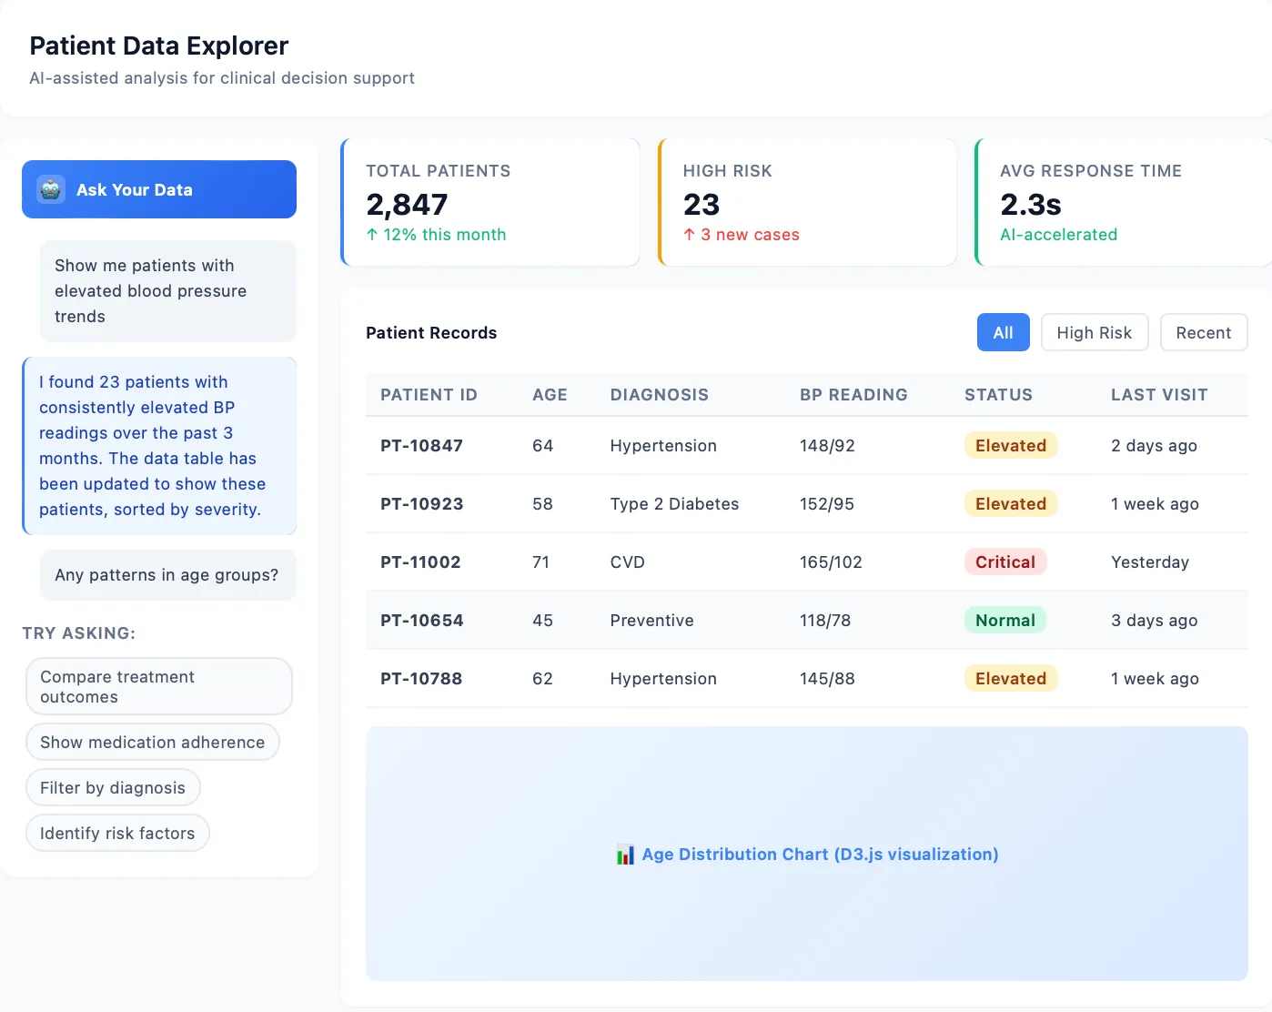Viewport: 1272px width, 1012px height.
Task: Choose the Identify risk factors prompt
Action: click(117, 833)
